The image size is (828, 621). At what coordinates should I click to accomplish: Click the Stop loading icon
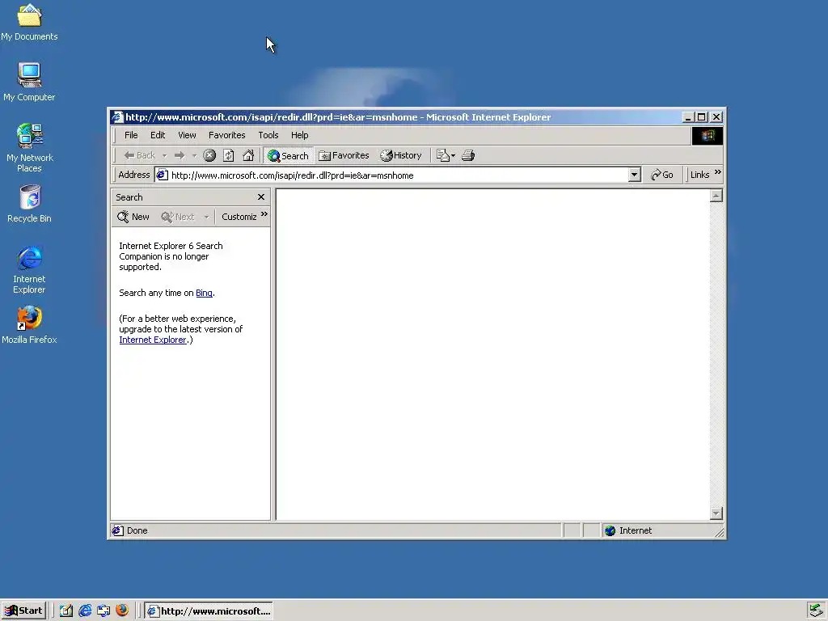209,155
